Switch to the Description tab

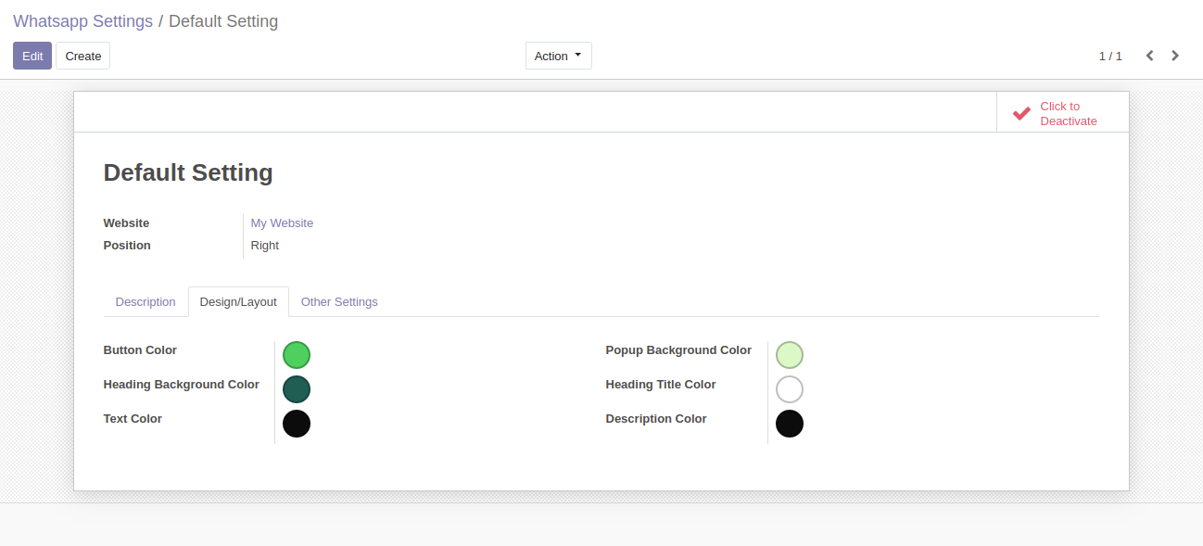pos(146,302)
